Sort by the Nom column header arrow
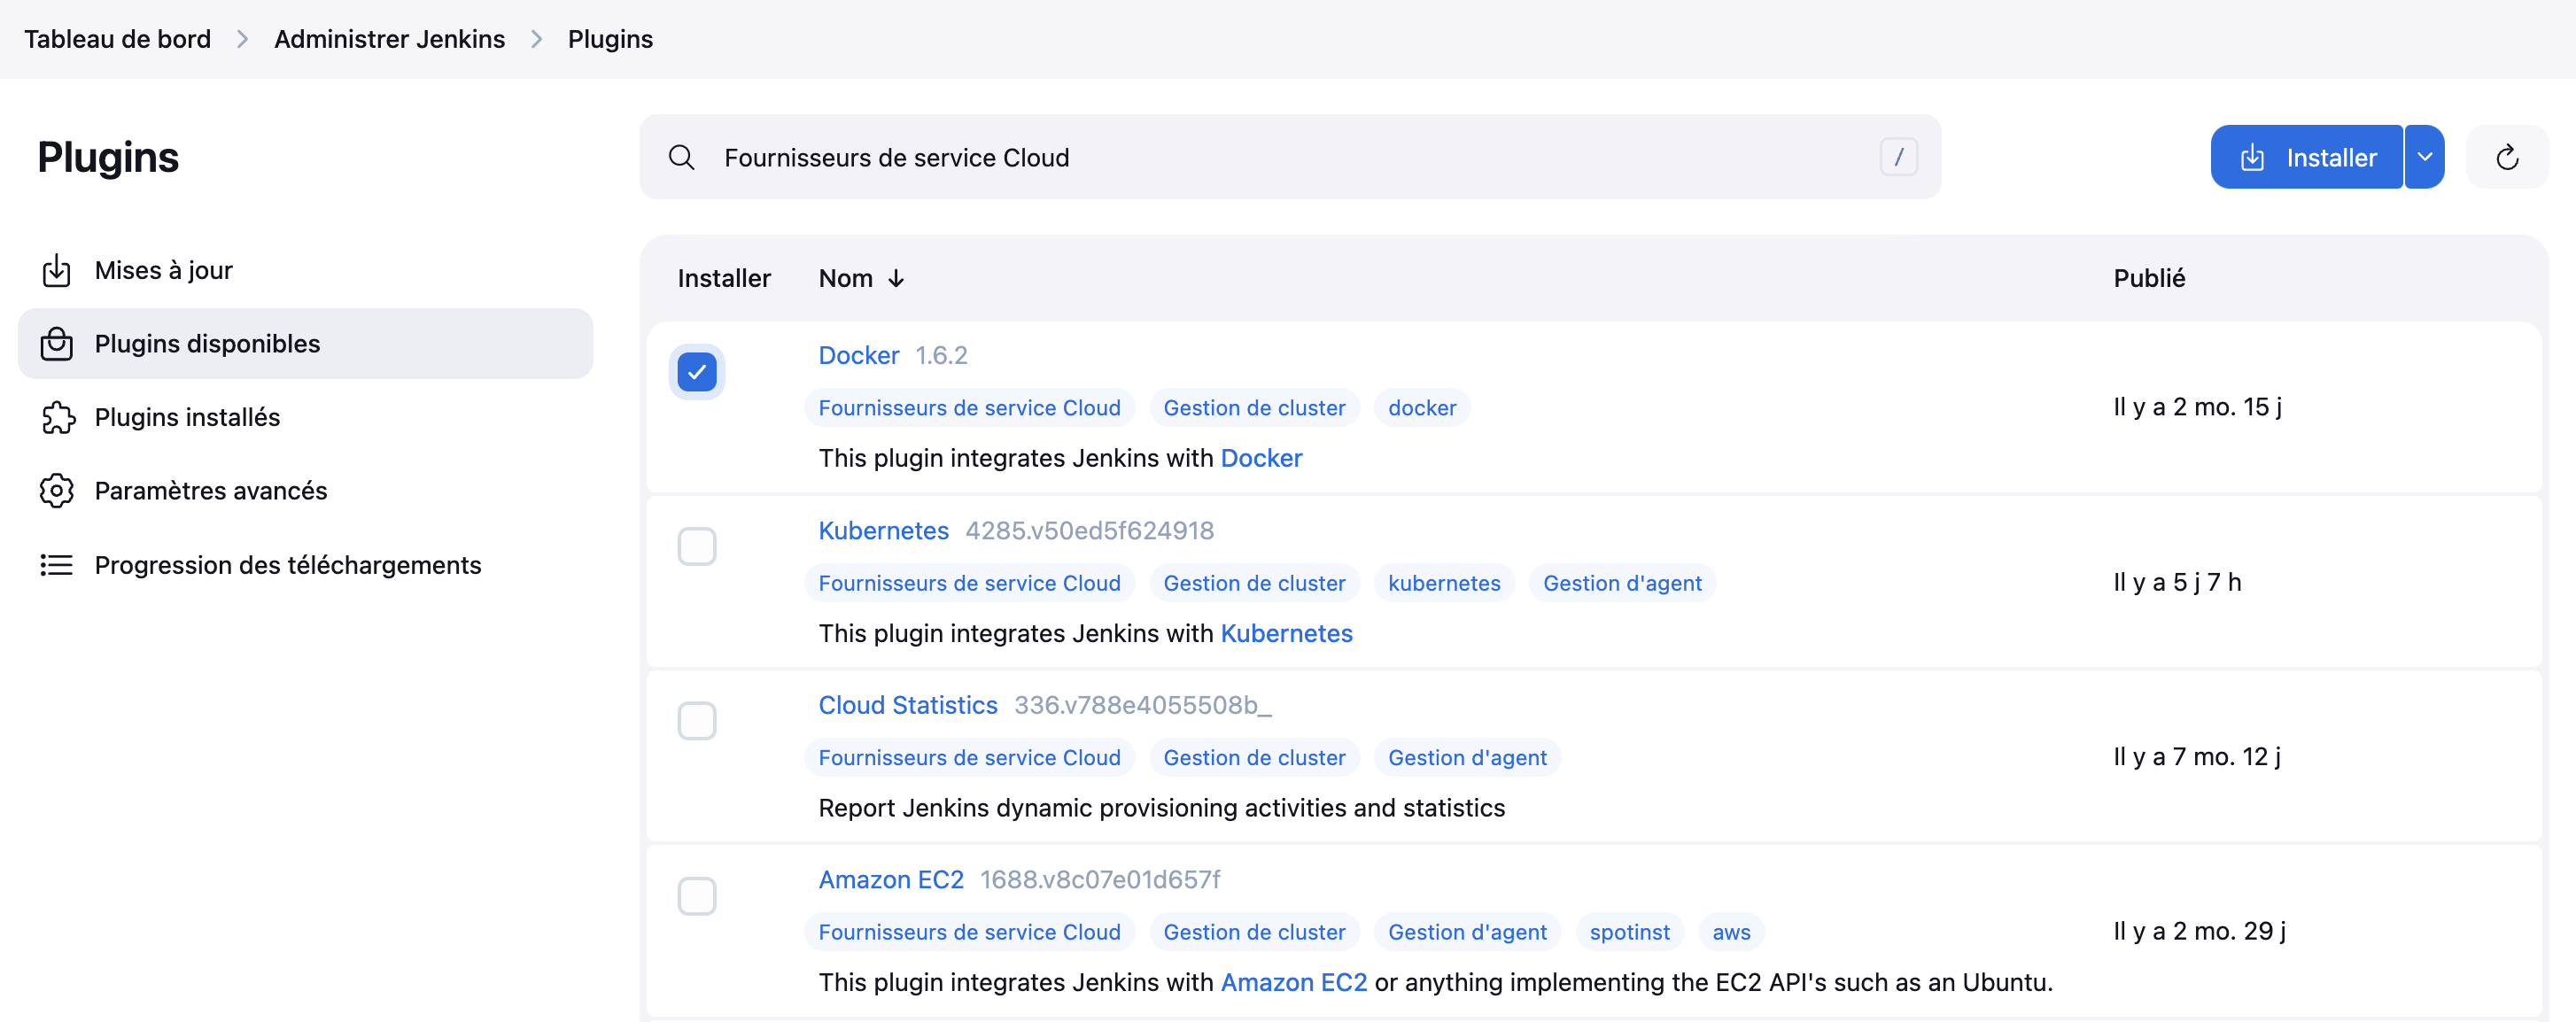Screen dimensions: 2576x1022 (895, 278)
